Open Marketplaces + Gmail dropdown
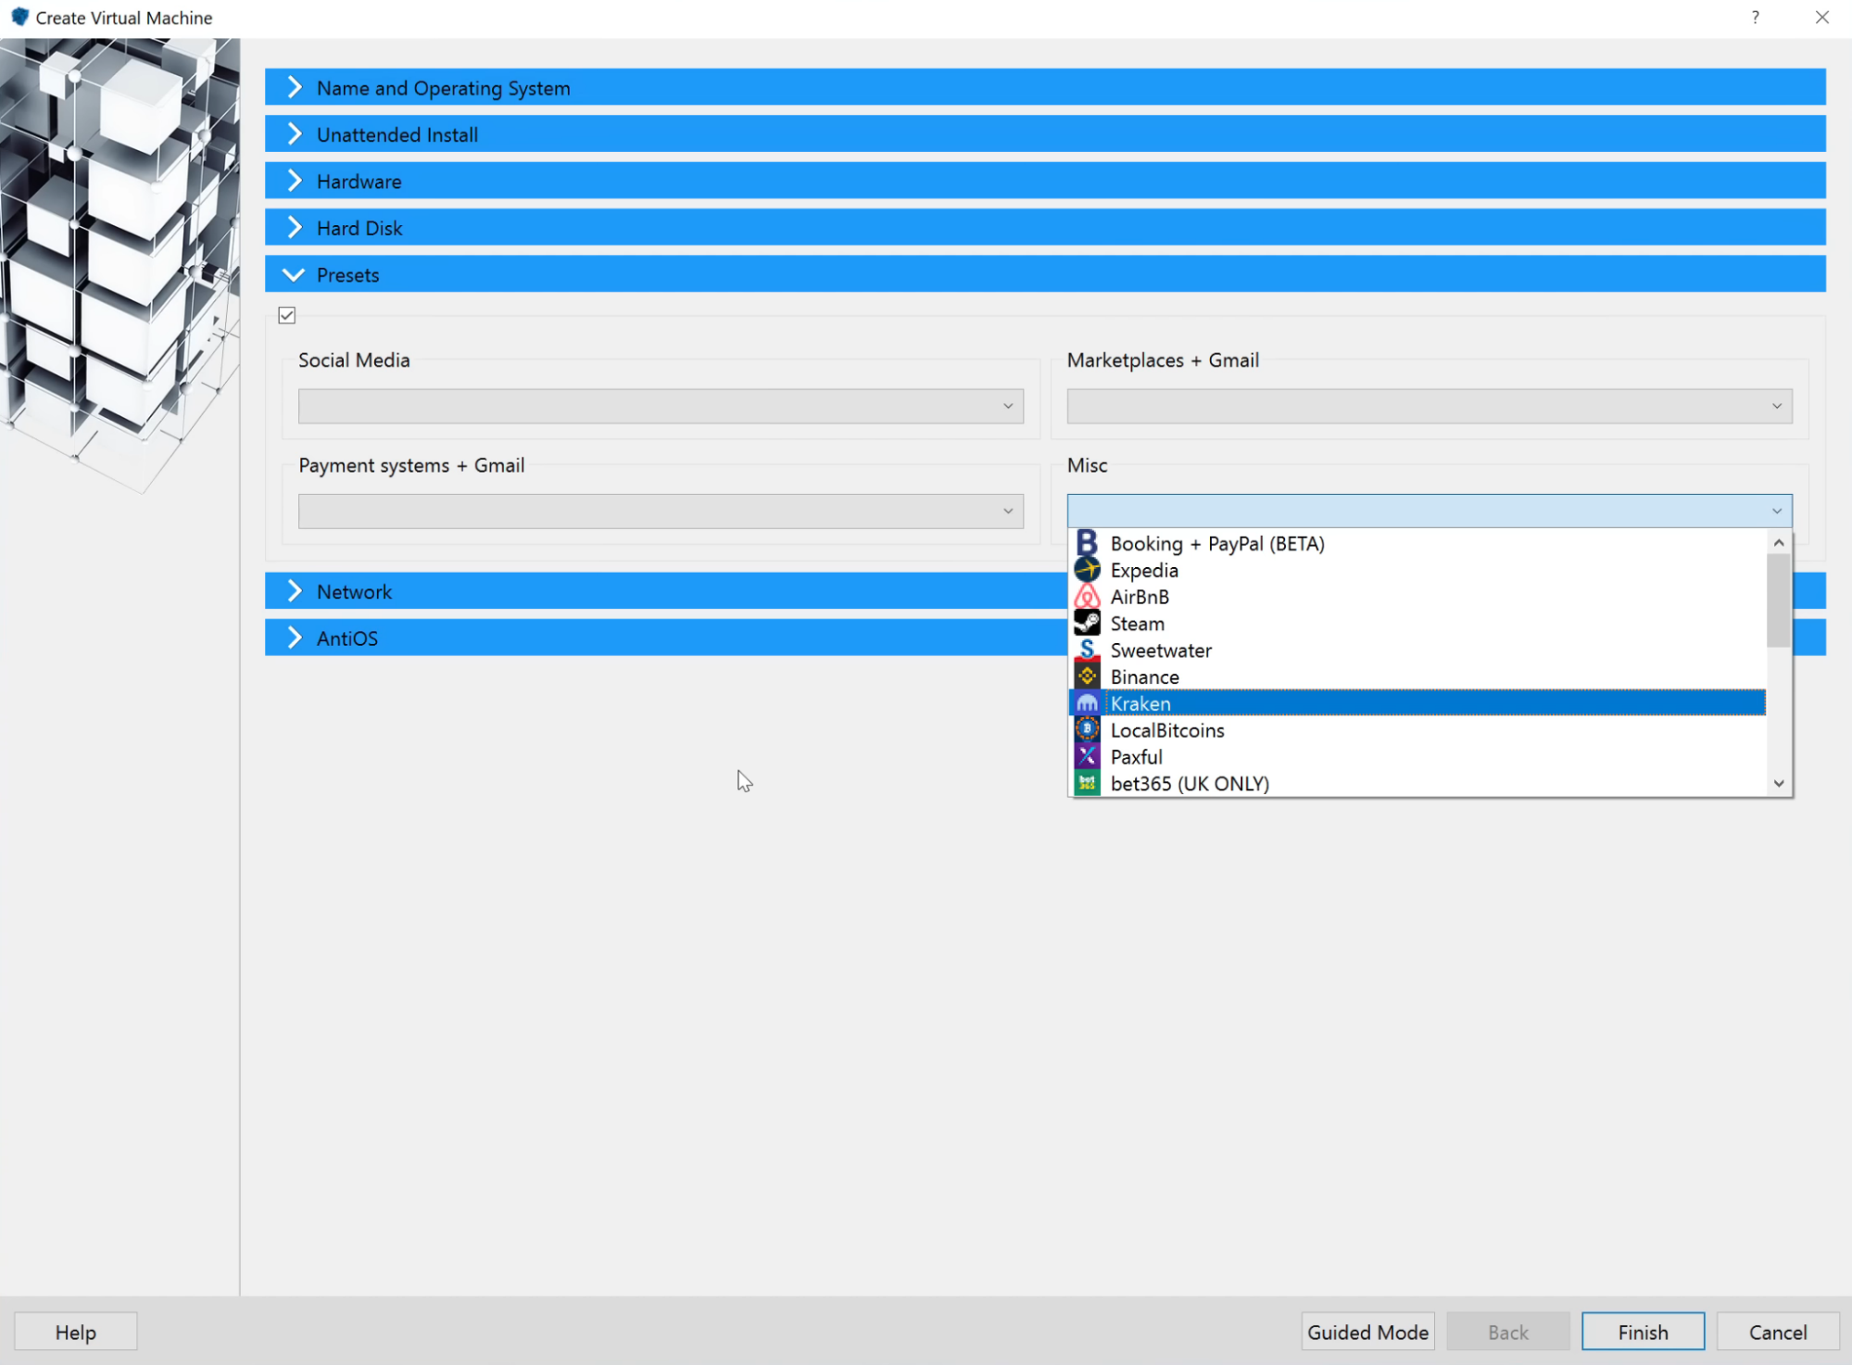Image resolution: width=1852 pixels, height=1365 pixels. pyautogui.click(x=1429, y=406)
